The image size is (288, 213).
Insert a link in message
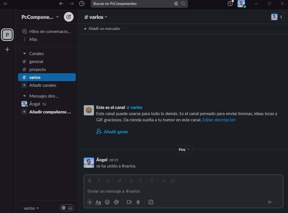tap(119, 181)
